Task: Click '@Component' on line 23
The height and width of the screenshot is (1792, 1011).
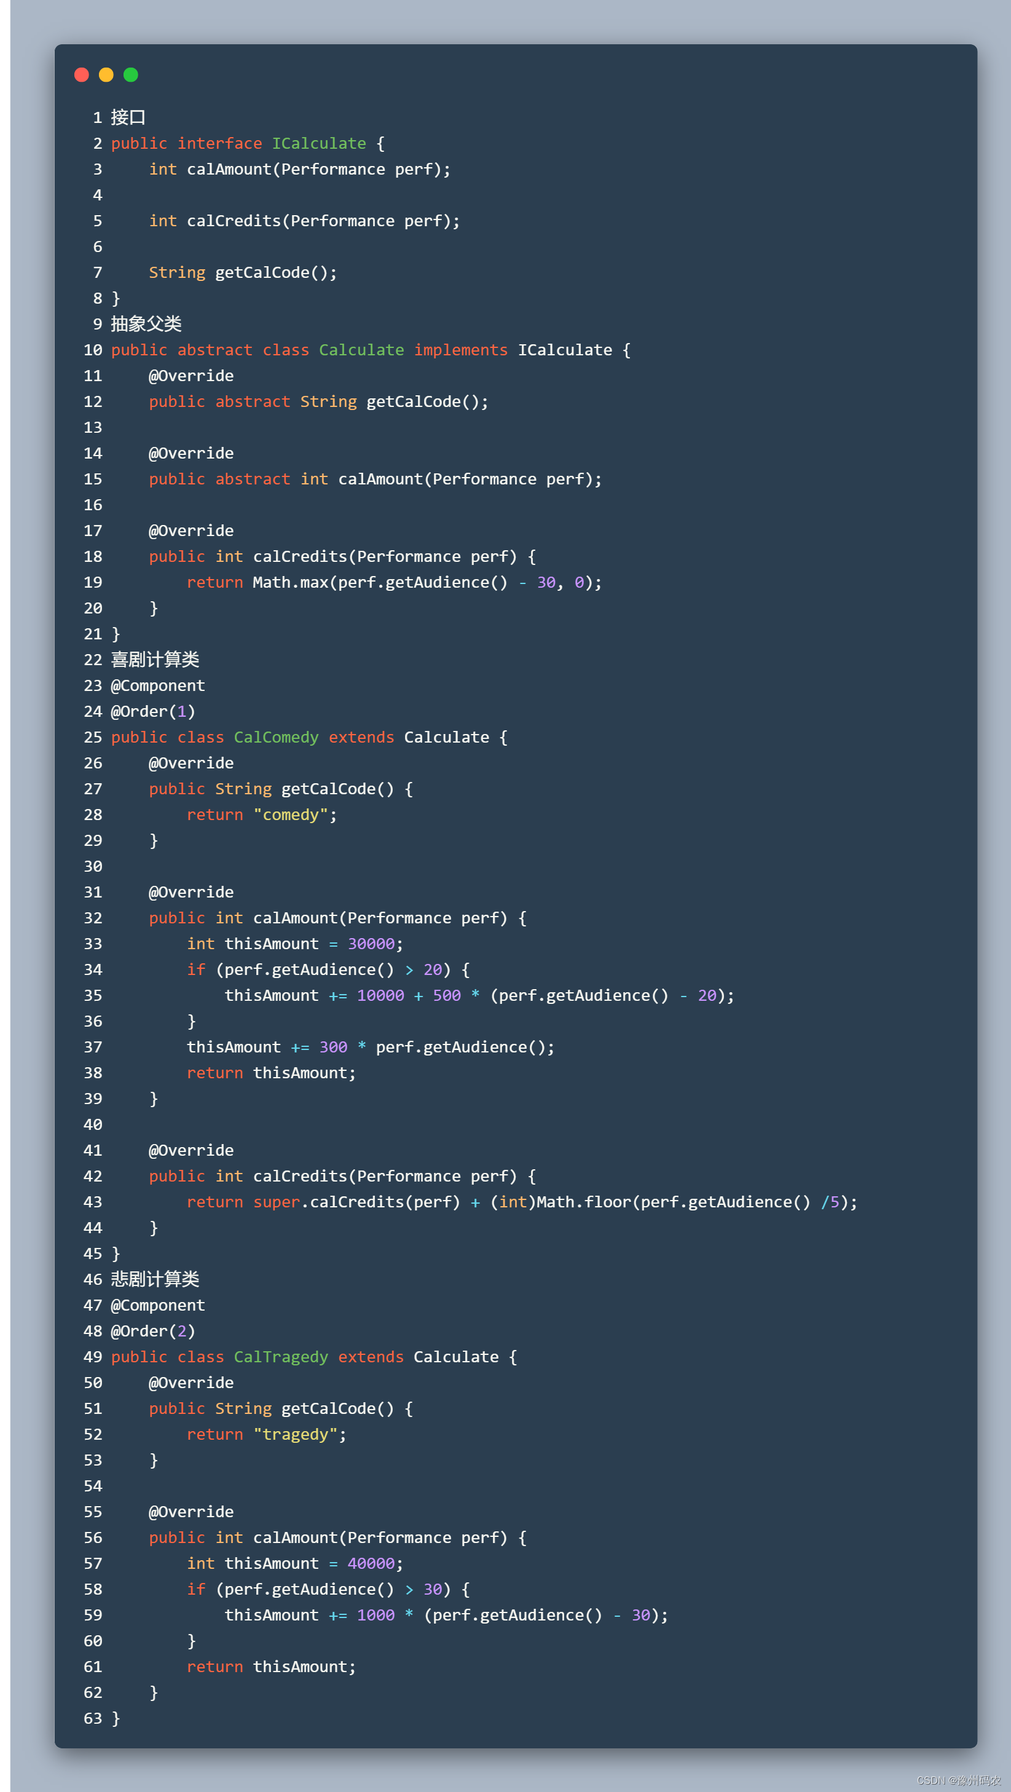Action: point(158,685)
